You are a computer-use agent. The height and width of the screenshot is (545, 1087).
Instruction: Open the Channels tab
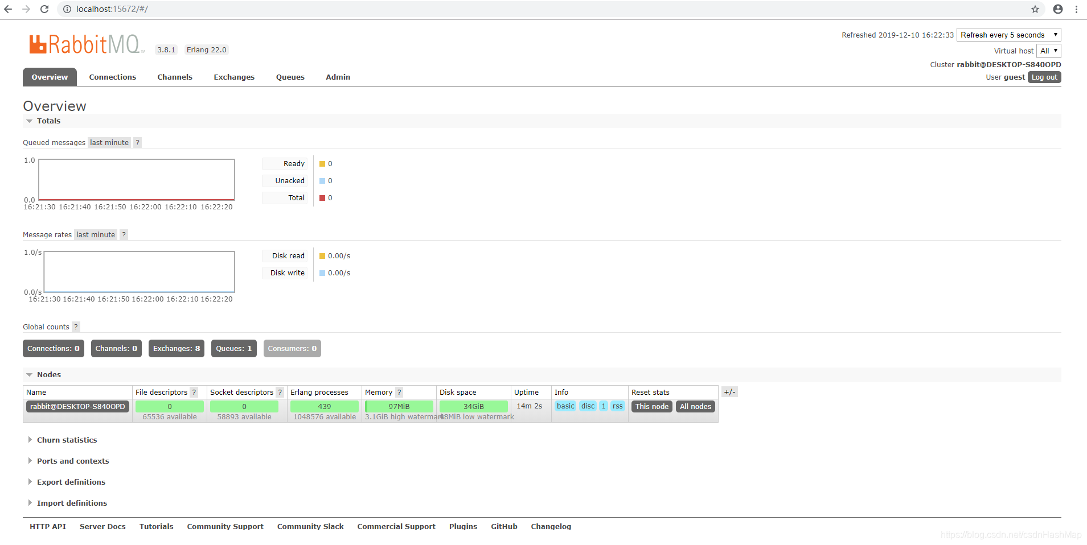point(175,77)
